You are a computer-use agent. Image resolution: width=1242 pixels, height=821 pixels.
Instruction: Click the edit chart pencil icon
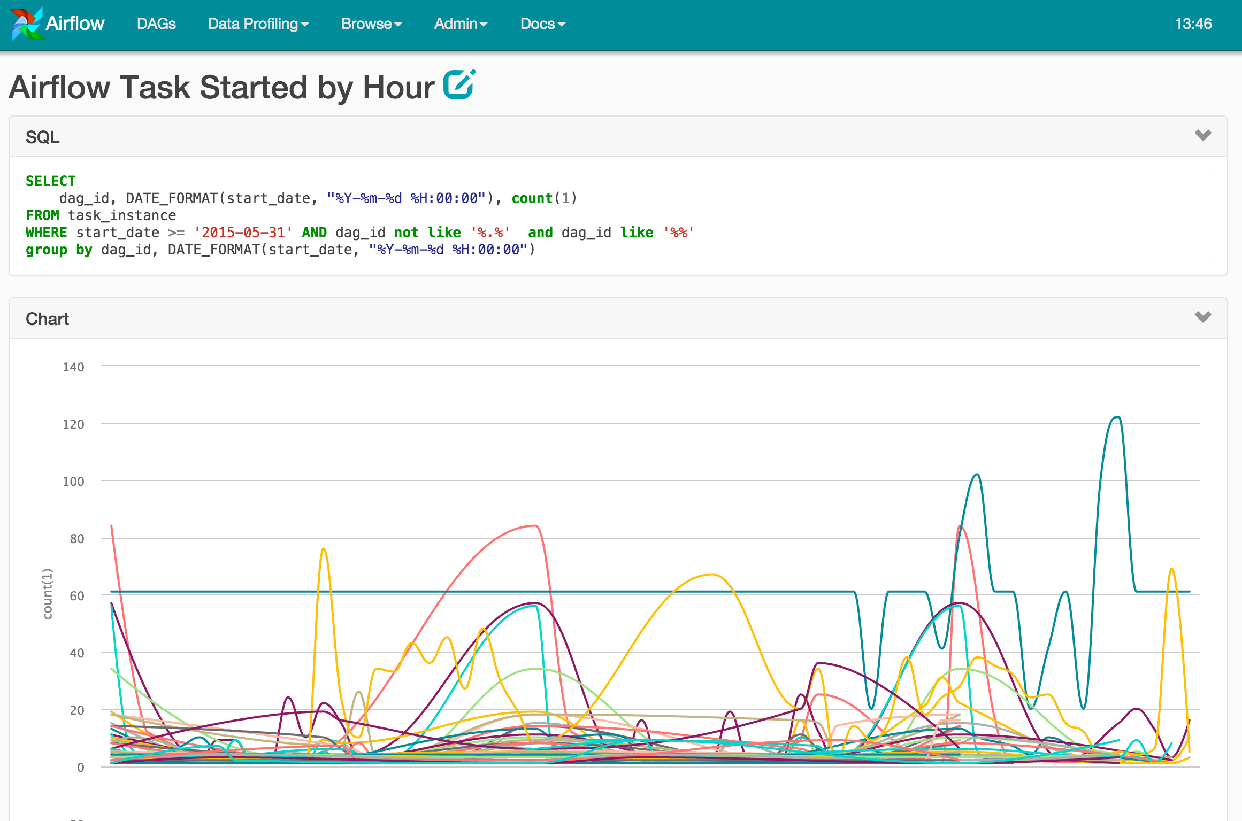coord(459,86)
